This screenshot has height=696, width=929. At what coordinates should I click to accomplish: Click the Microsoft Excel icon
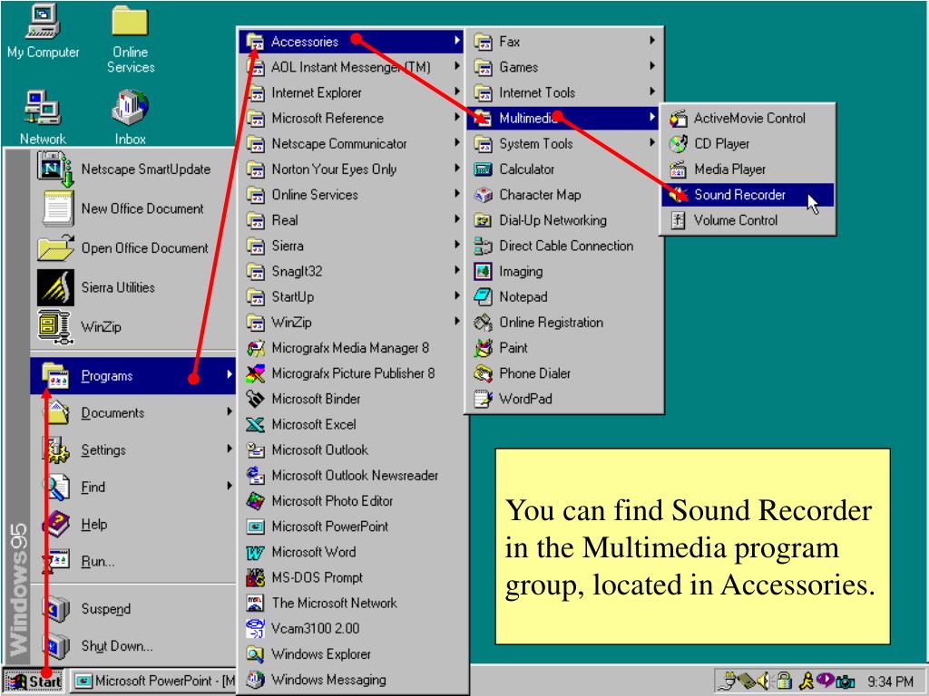tap(255, 424)
